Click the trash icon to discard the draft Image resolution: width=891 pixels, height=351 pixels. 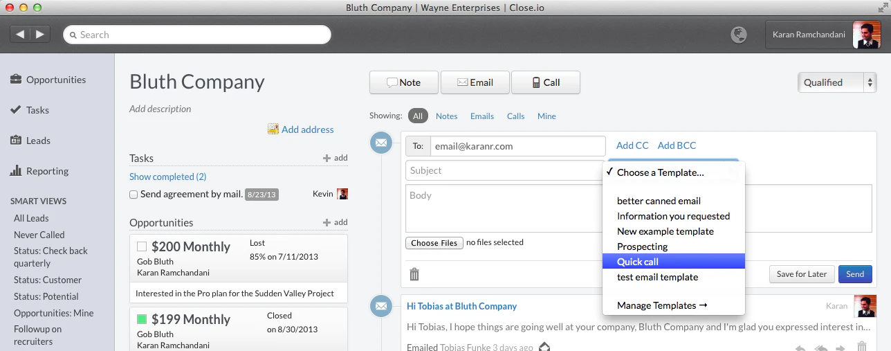pos(414,274)
